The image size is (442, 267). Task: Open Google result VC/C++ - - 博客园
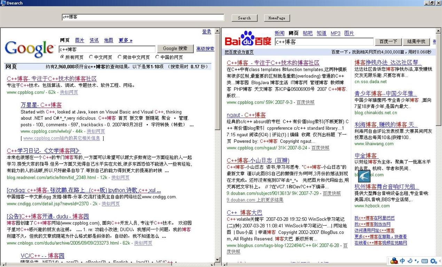pos(42,256)
